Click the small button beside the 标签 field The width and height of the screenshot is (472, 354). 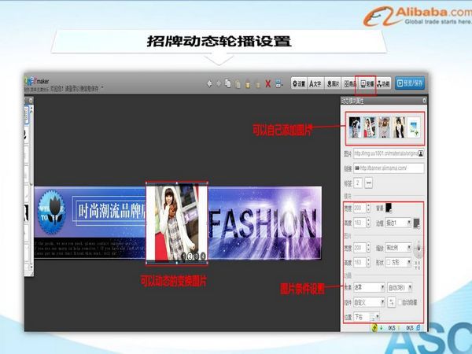point(368,183)
